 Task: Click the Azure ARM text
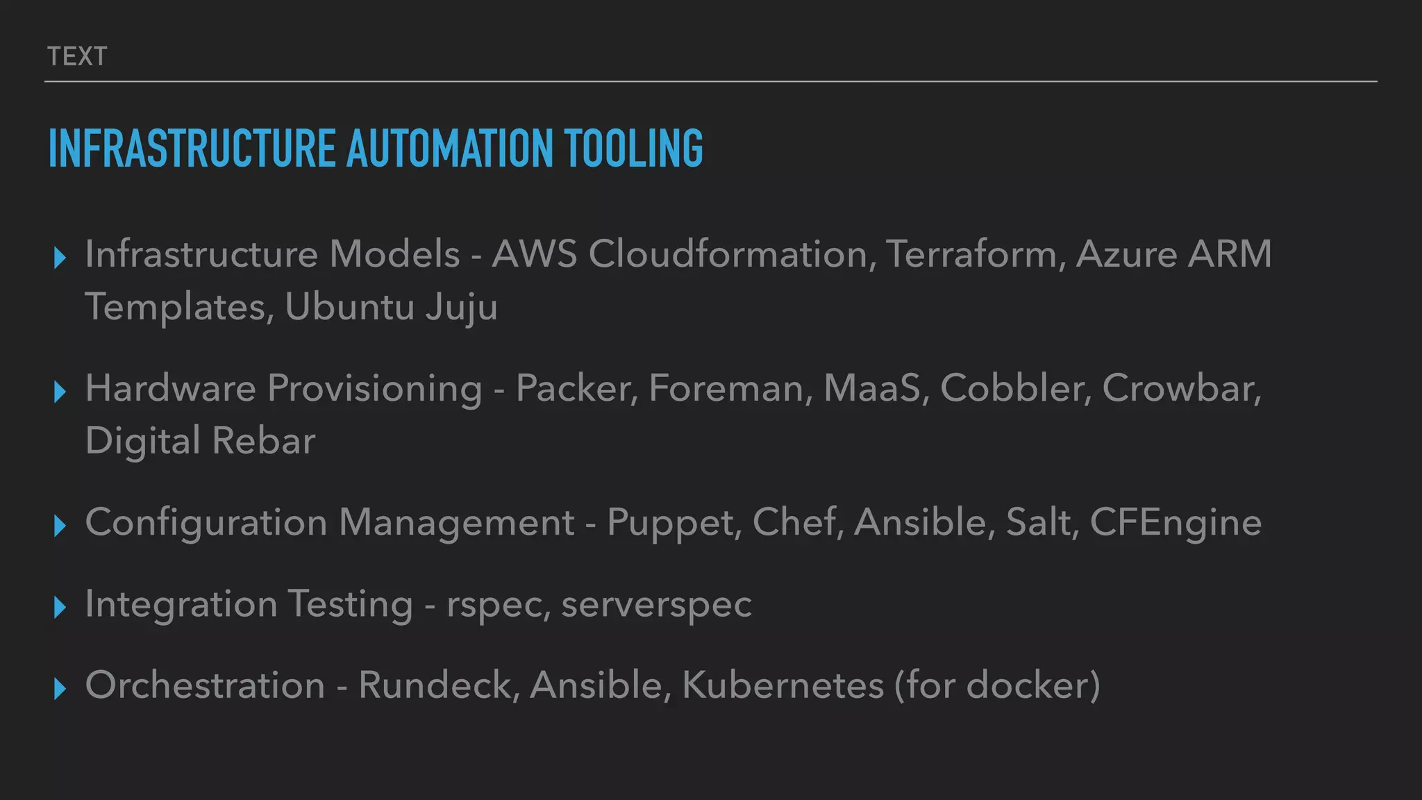[1173, 254]
